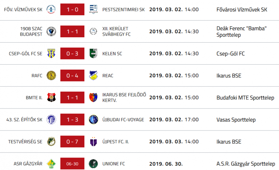
Task: Click the 06-30 postponed match badge
Action: pyautogui.click(x=72, y=163)
